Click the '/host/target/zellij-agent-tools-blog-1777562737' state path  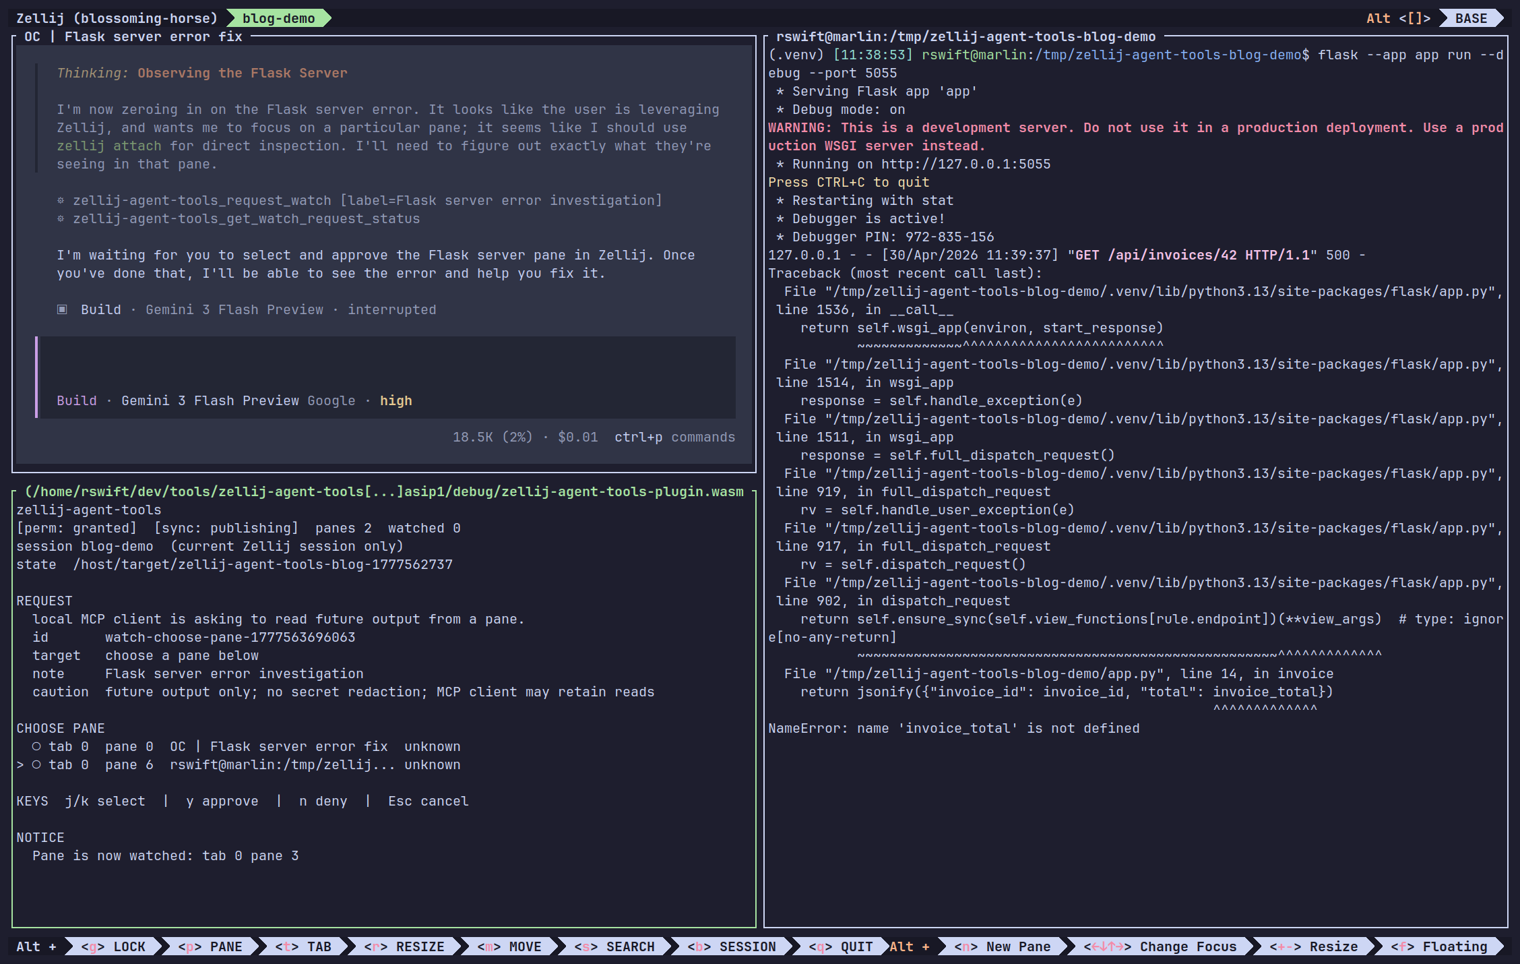(x=263, y=564)
